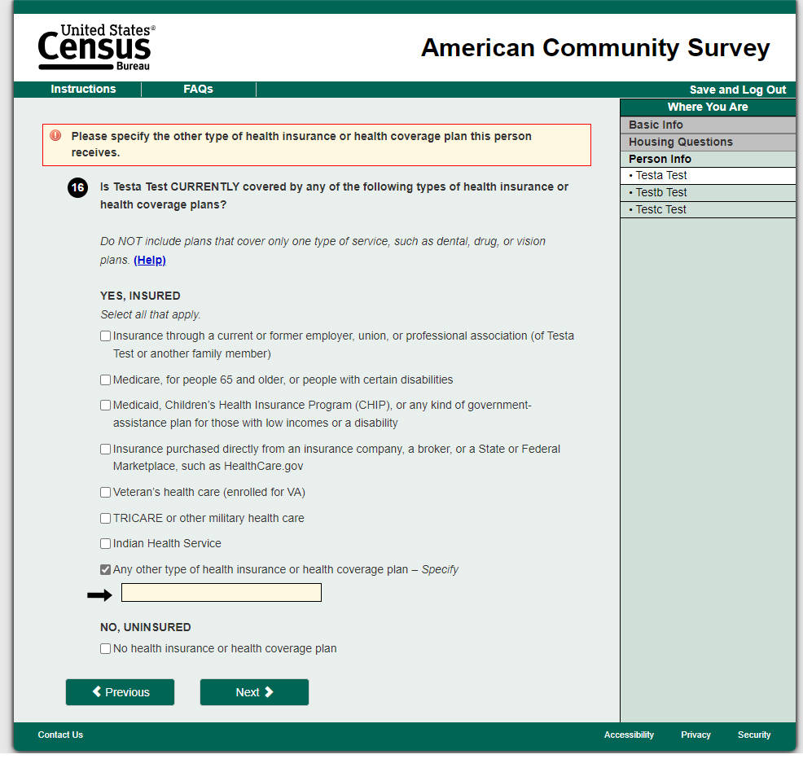This screenshot has width=803, height=759.
Task: Select Testc Test in person list
Action: [x=708, y=209]
